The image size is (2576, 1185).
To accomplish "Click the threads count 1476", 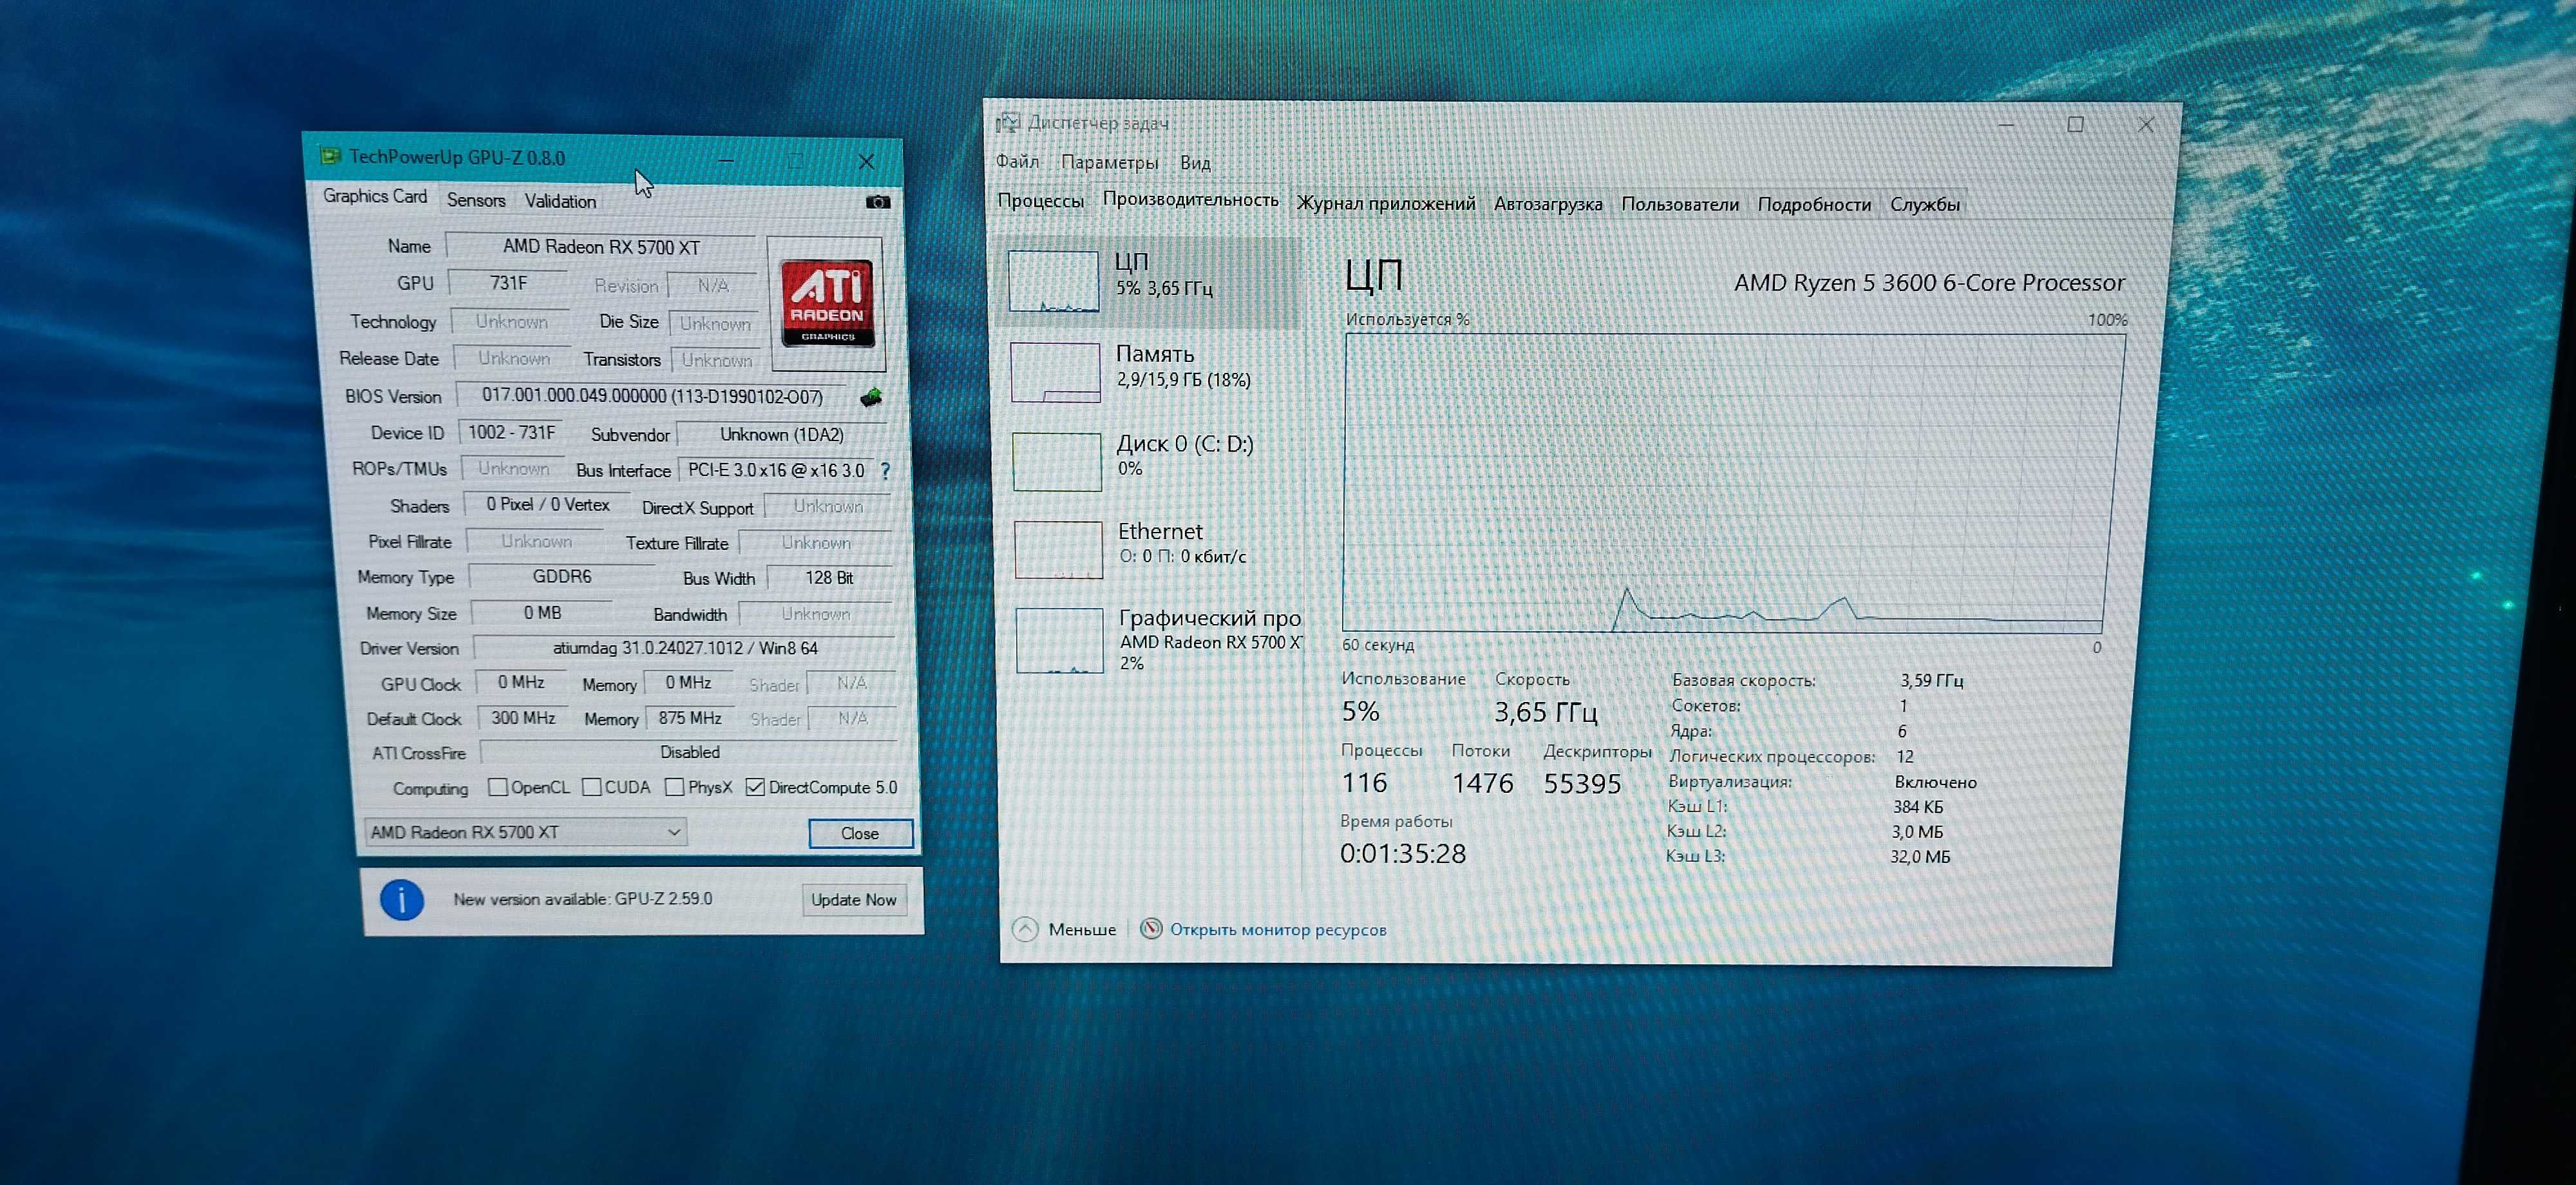I will click(1482, 783).
